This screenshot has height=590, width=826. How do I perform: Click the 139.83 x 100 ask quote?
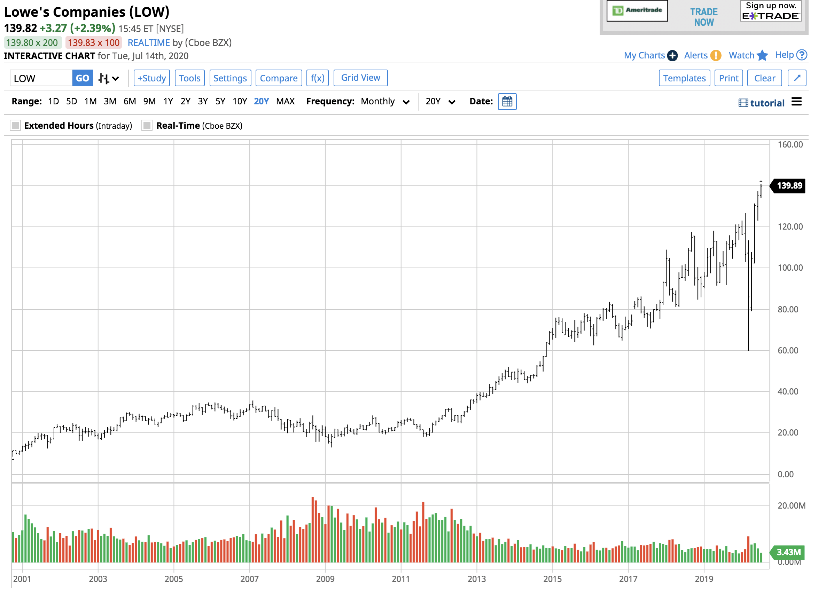(93, 43)
